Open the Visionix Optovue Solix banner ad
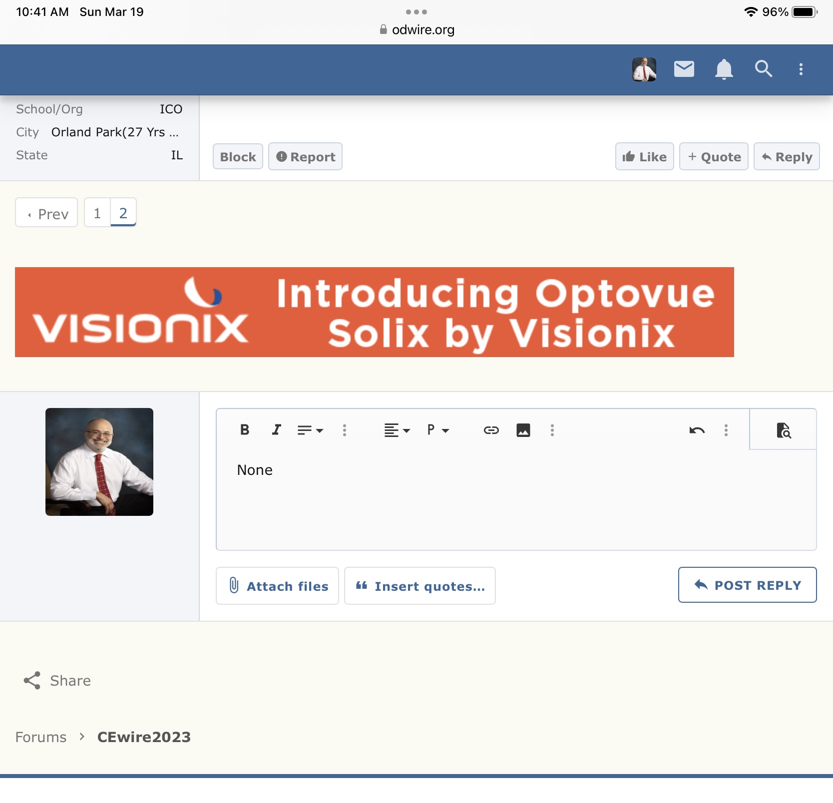833x803 pixels. click(375, 312)
